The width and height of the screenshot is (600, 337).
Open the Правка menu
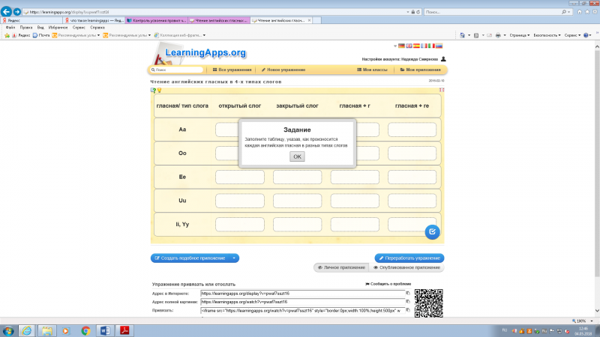pyautogui.click(x=26, y=28)
